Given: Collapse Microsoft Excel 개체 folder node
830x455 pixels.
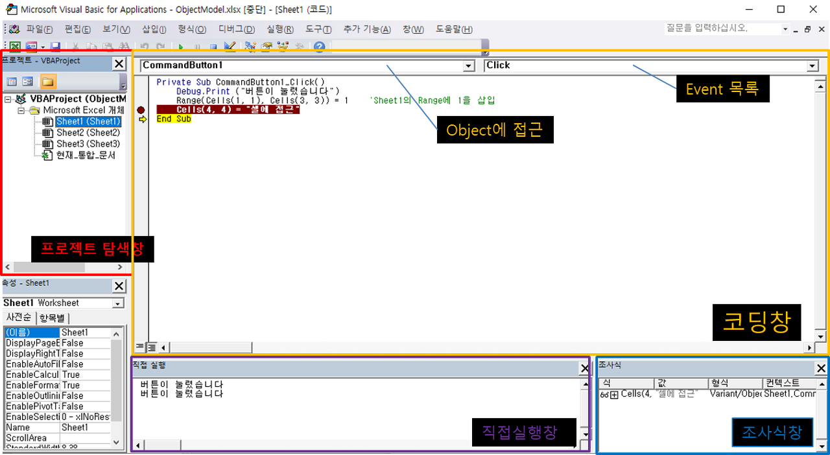Looking at the screenshot, I should 21,110.
